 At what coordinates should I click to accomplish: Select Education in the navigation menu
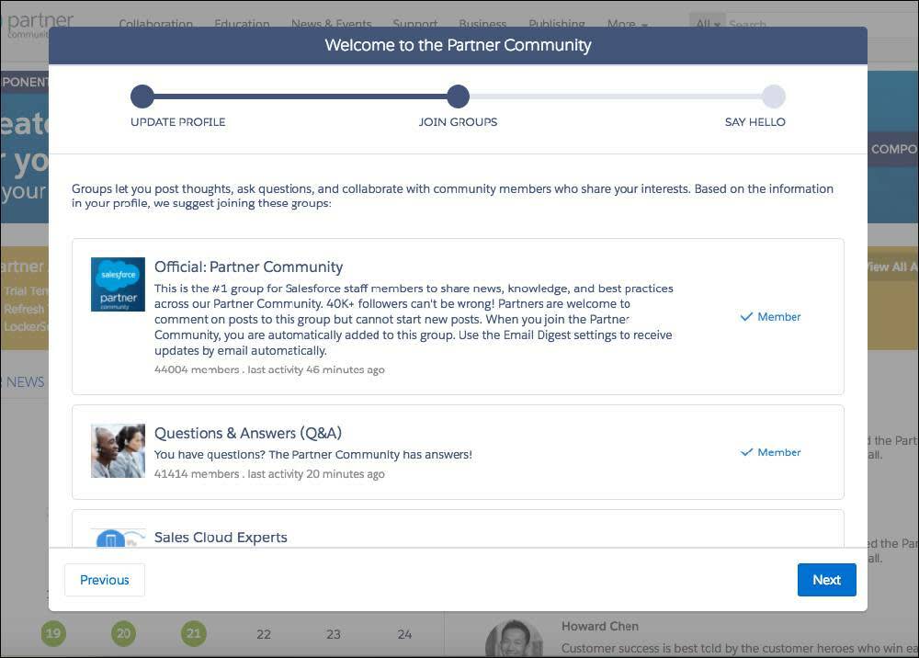[x=242, y=24]
